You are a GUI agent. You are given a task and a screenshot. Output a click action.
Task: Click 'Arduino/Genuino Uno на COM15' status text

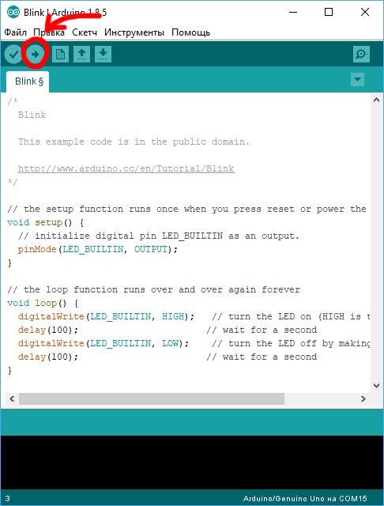(x=305, y=499)
